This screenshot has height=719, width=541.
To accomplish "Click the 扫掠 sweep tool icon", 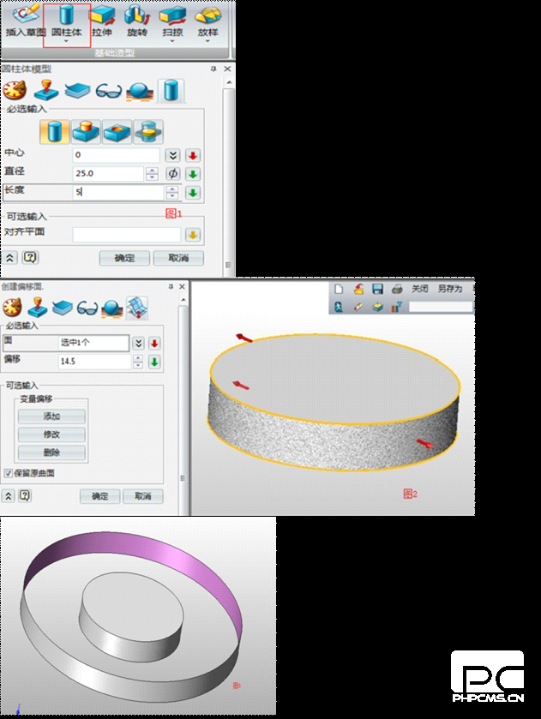I will (x=172, y=21).
